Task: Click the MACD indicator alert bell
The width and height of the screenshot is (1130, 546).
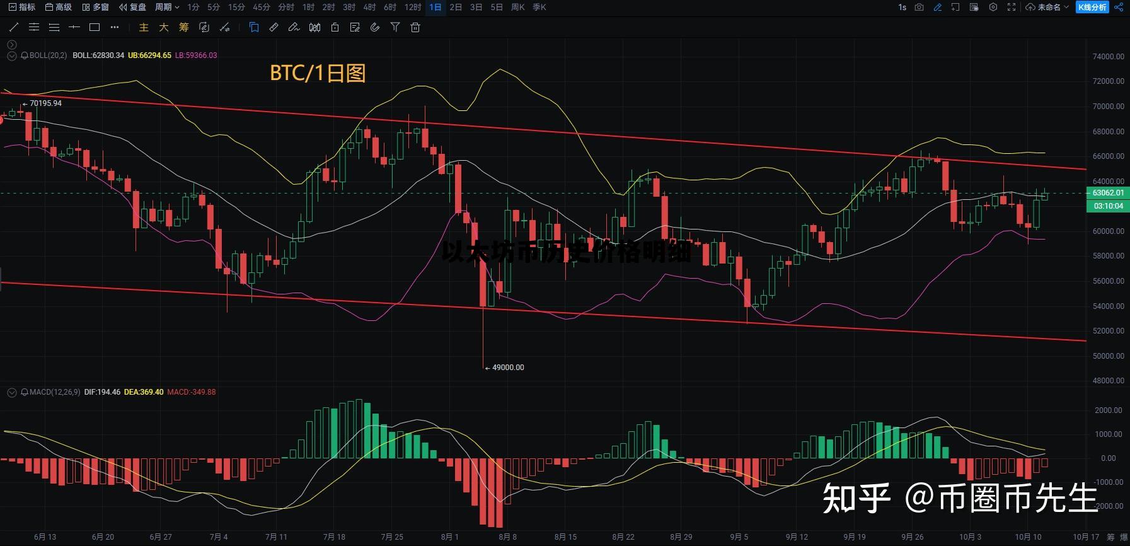Action: 24,392
